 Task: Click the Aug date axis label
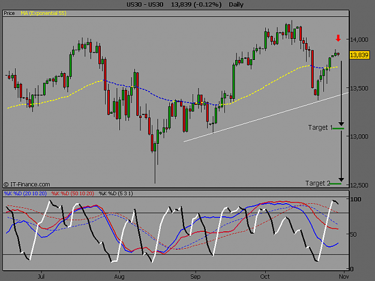click(x=119, y=277)
